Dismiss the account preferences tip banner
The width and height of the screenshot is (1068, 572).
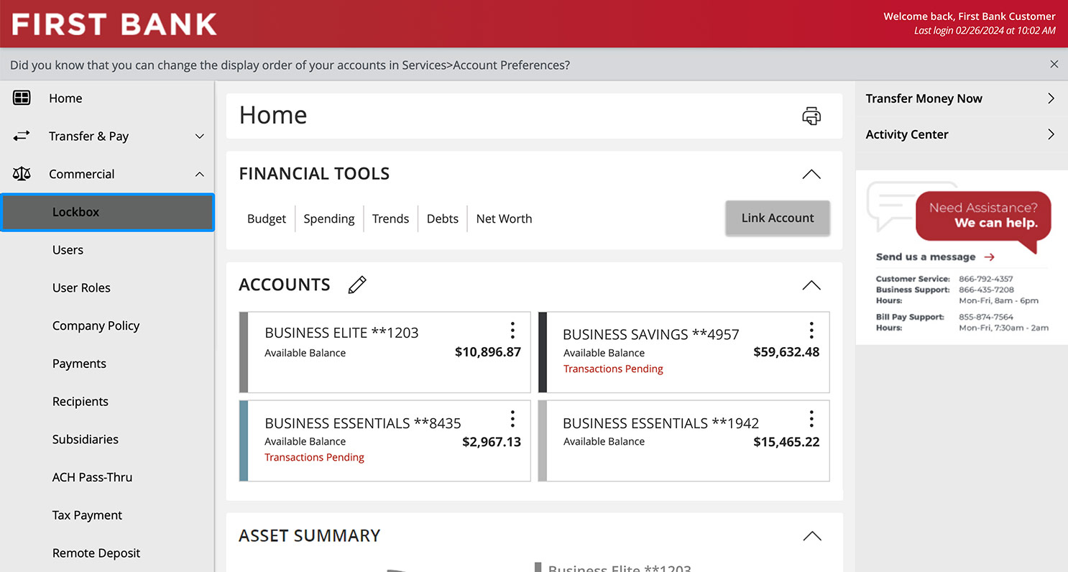[x=1054, y=64]
